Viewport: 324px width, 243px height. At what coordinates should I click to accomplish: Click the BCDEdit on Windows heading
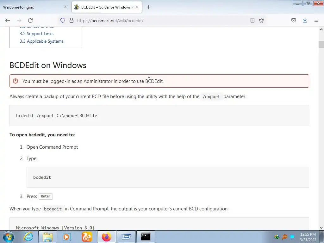click(x=48, y=65)
